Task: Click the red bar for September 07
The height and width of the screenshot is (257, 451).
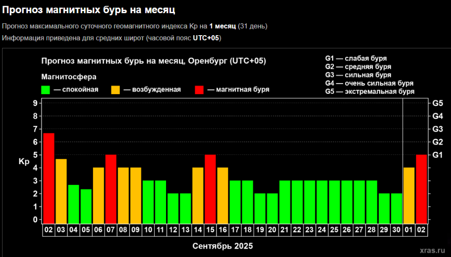Action: [x=111, y=189]
